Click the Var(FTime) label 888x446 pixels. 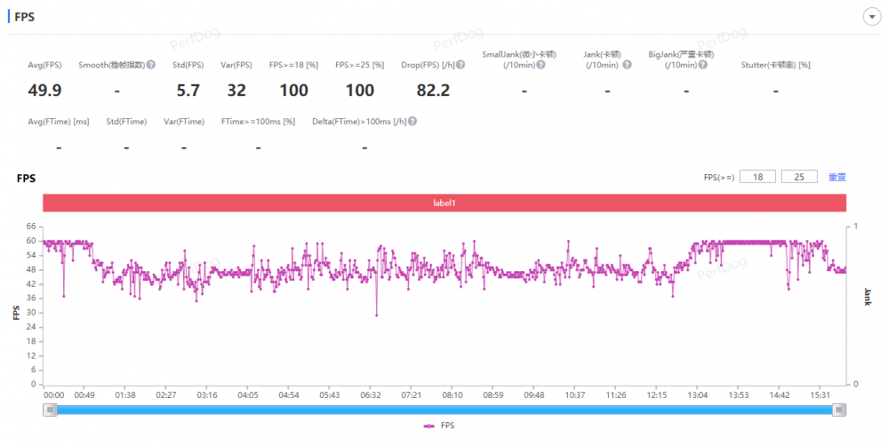pos(184,122)
